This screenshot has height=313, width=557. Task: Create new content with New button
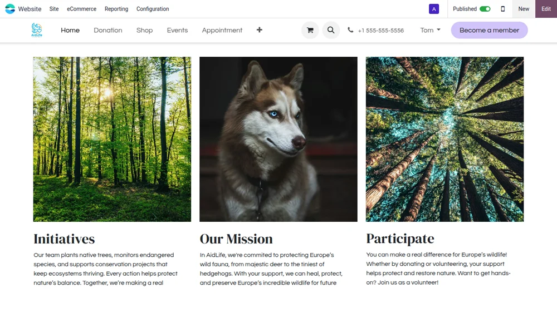[524, 9]
